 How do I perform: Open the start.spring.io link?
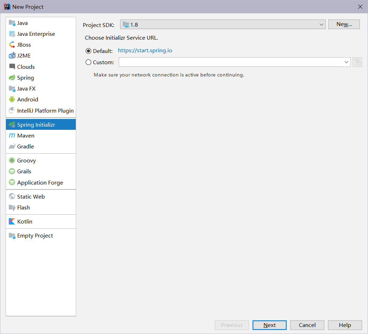click(145, 51)
